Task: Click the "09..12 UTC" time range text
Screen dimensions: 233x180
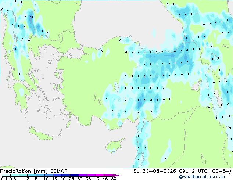Action: coord(193,171)
